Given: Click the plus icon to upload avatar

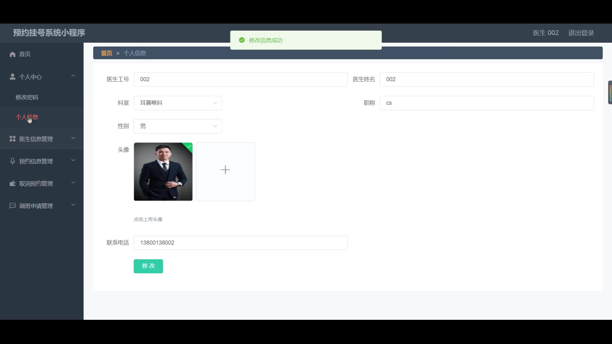Looking at the screenshot, I should tap(225, 170).
